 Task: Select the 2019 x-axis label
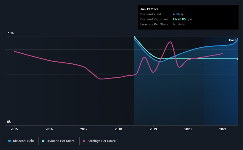pos(153,129)
